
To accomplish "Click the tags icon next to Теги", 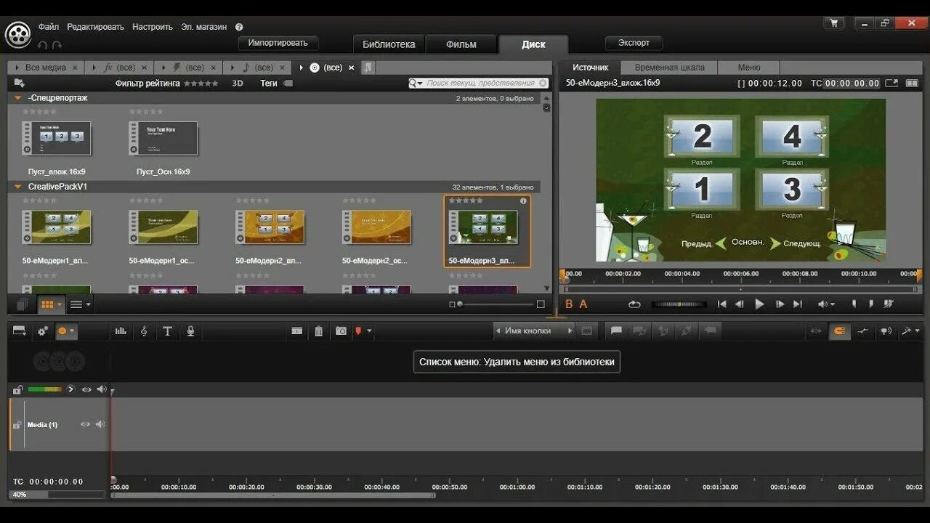I will pos(288,84).
